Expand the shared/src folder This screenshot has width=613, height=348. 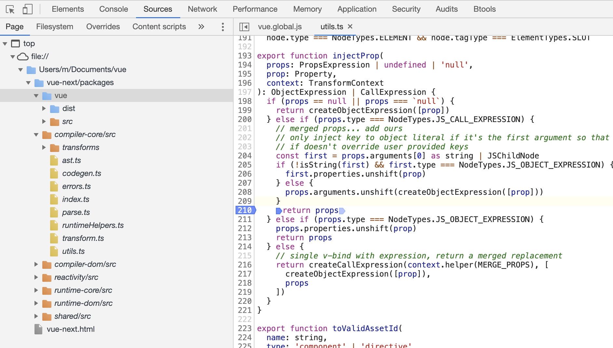tap(36, 316)
